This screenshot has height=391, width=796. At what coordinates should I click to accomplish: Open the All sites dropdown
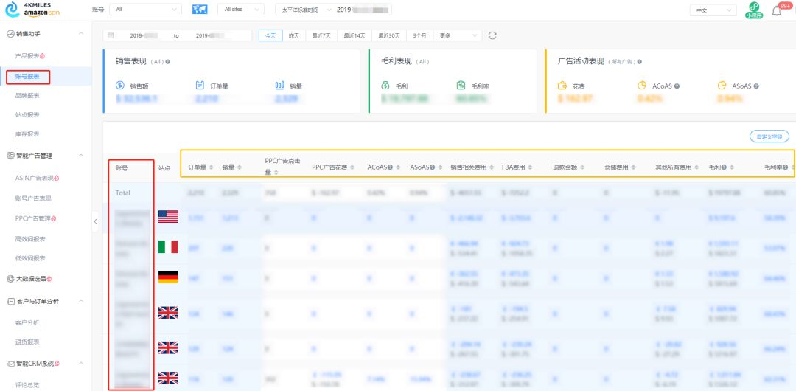click(242, 10)
